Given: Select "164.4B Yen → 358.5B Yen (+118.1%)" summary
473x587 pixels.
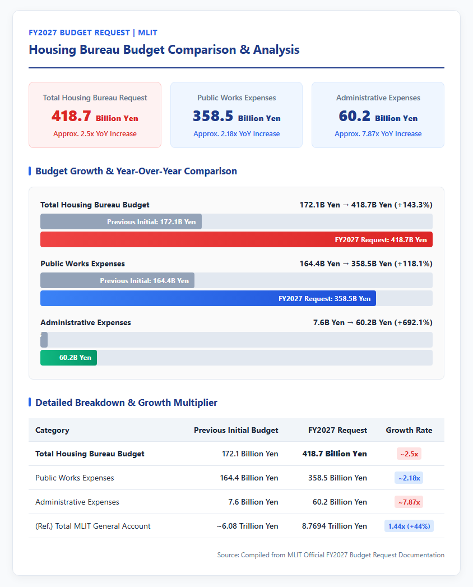Looking at the screenshot, I should 366,264.
